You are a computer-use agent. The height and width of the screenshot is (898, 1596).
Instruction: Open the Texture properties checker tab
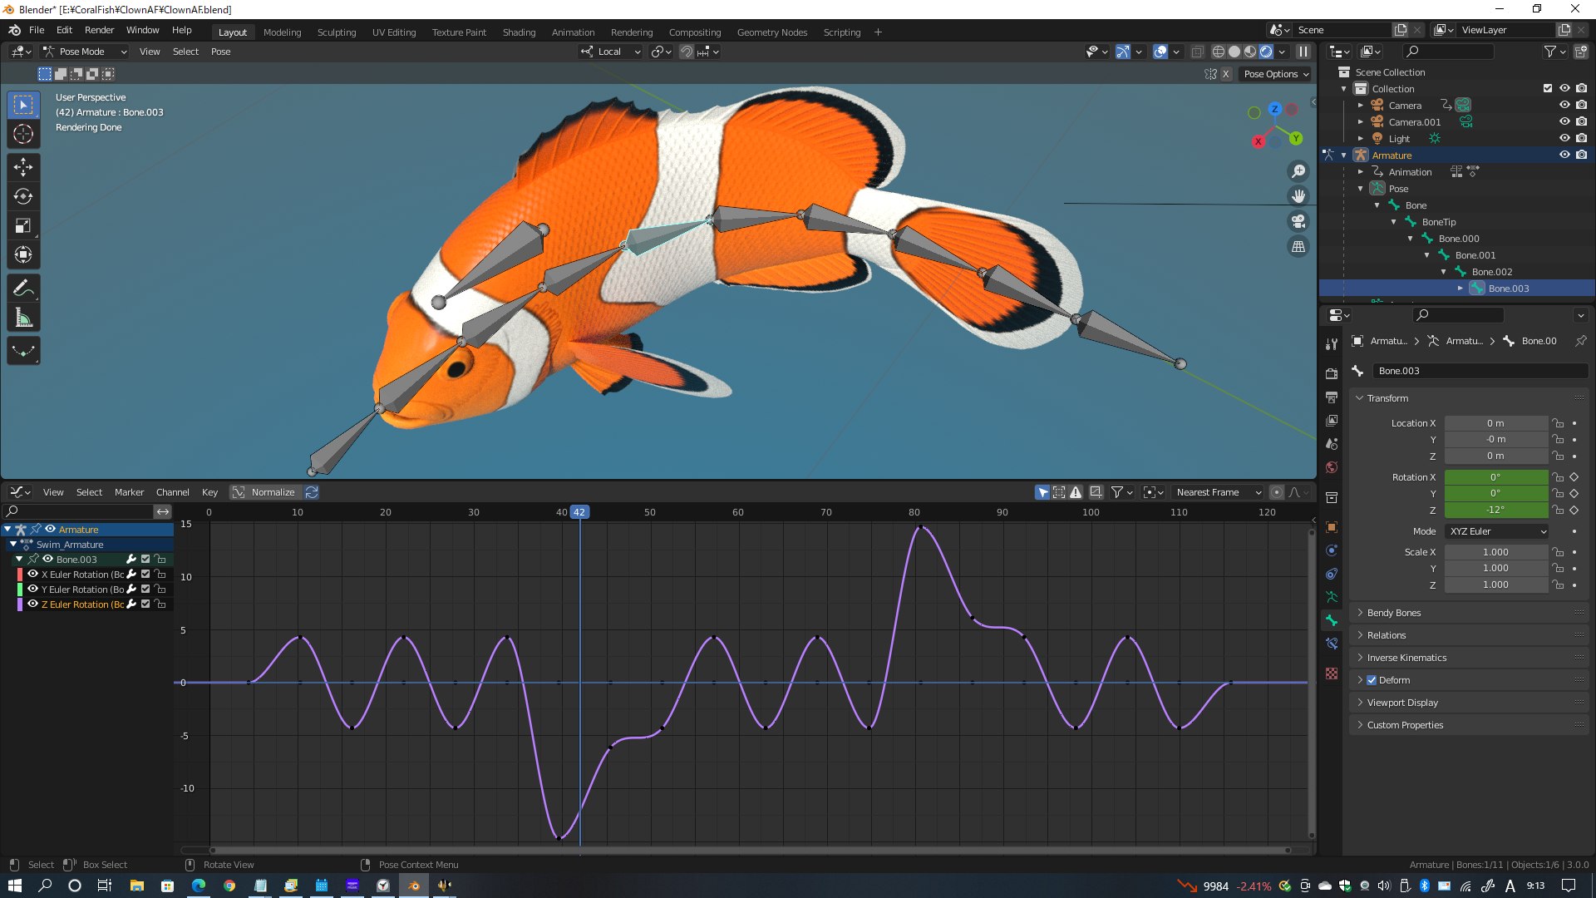point(1331,673)
